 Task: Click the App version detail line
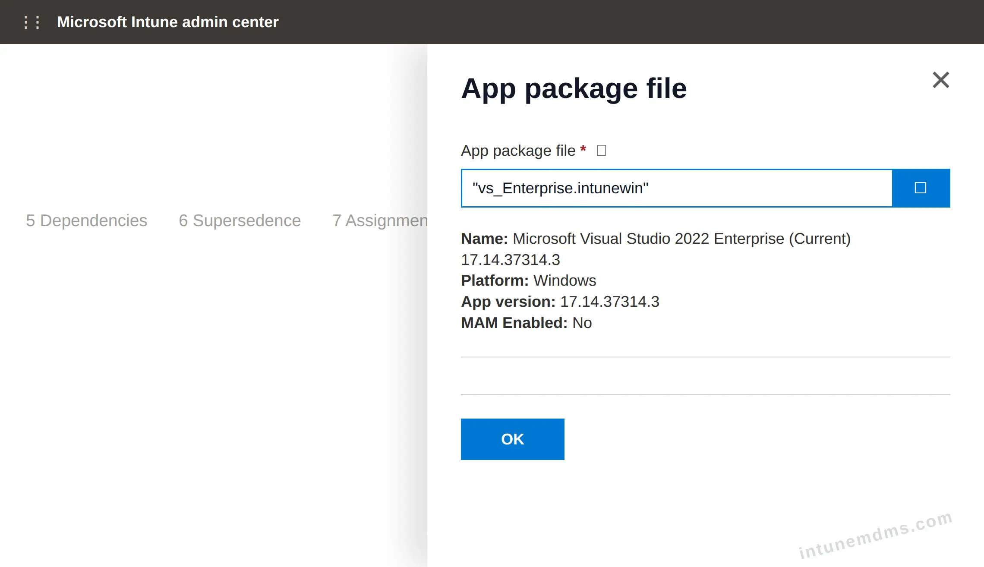pyautogui.click(x=560, y=302)
